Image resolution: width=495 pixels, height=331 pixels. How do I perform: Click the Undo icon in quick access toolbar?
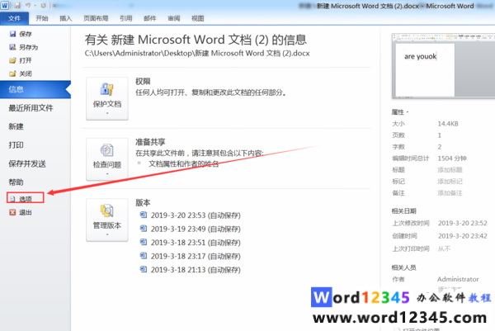click(x=28, y=6)
